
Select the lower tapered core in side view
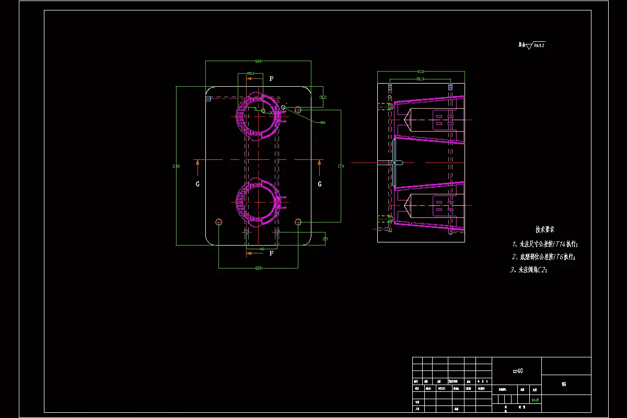[428, 206]
